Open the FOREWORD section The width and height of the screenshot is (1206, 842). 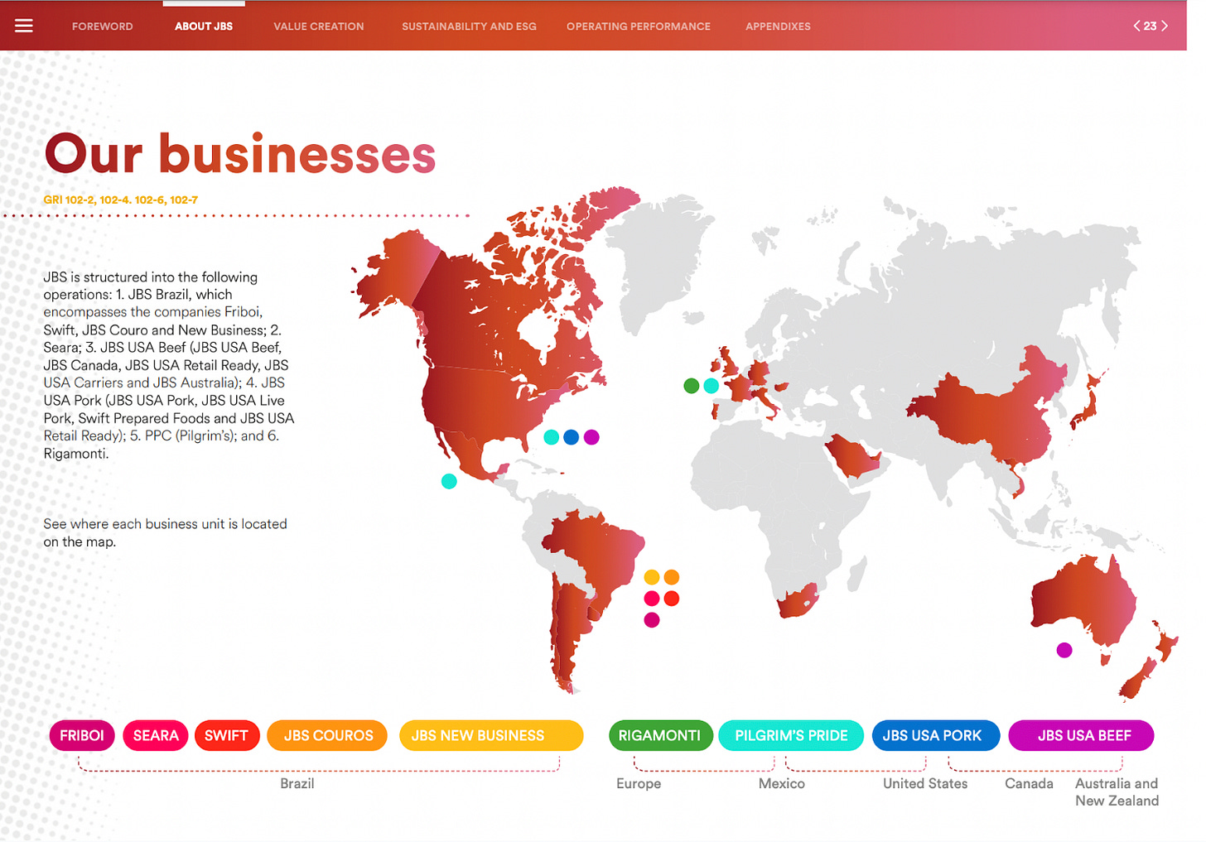103,26
